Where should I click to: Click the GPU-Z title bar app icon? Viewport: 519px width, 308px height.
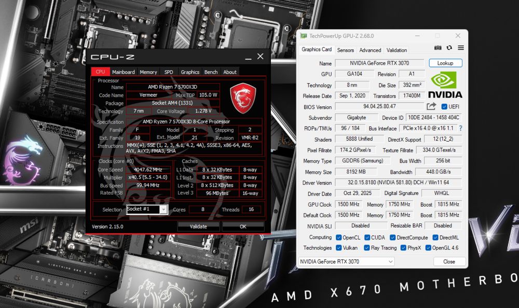coord(304,36)
